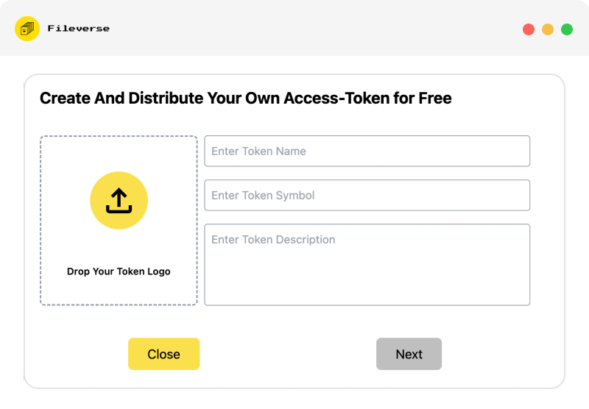589x409 pixels.
Task: Focus the Enter Token Symbol field
Action: coord(367,195)
